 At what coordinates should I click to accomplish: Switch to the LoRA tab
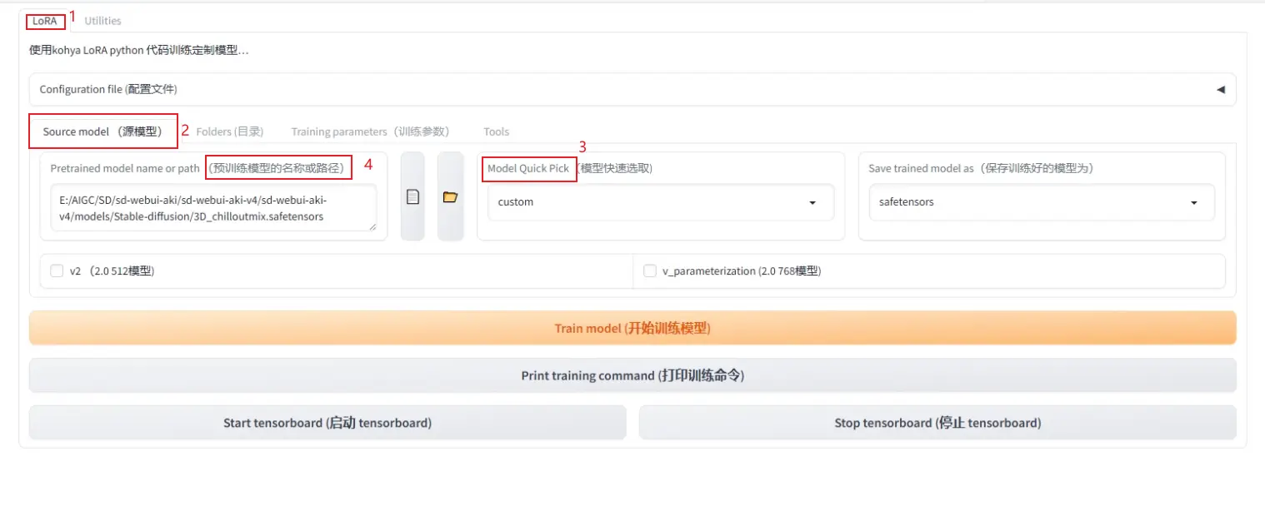tap(45, 21)
